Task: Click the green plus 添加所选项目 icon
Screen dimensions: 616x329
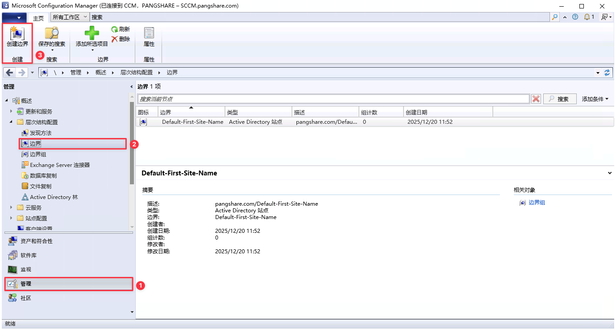Action: 92,33
